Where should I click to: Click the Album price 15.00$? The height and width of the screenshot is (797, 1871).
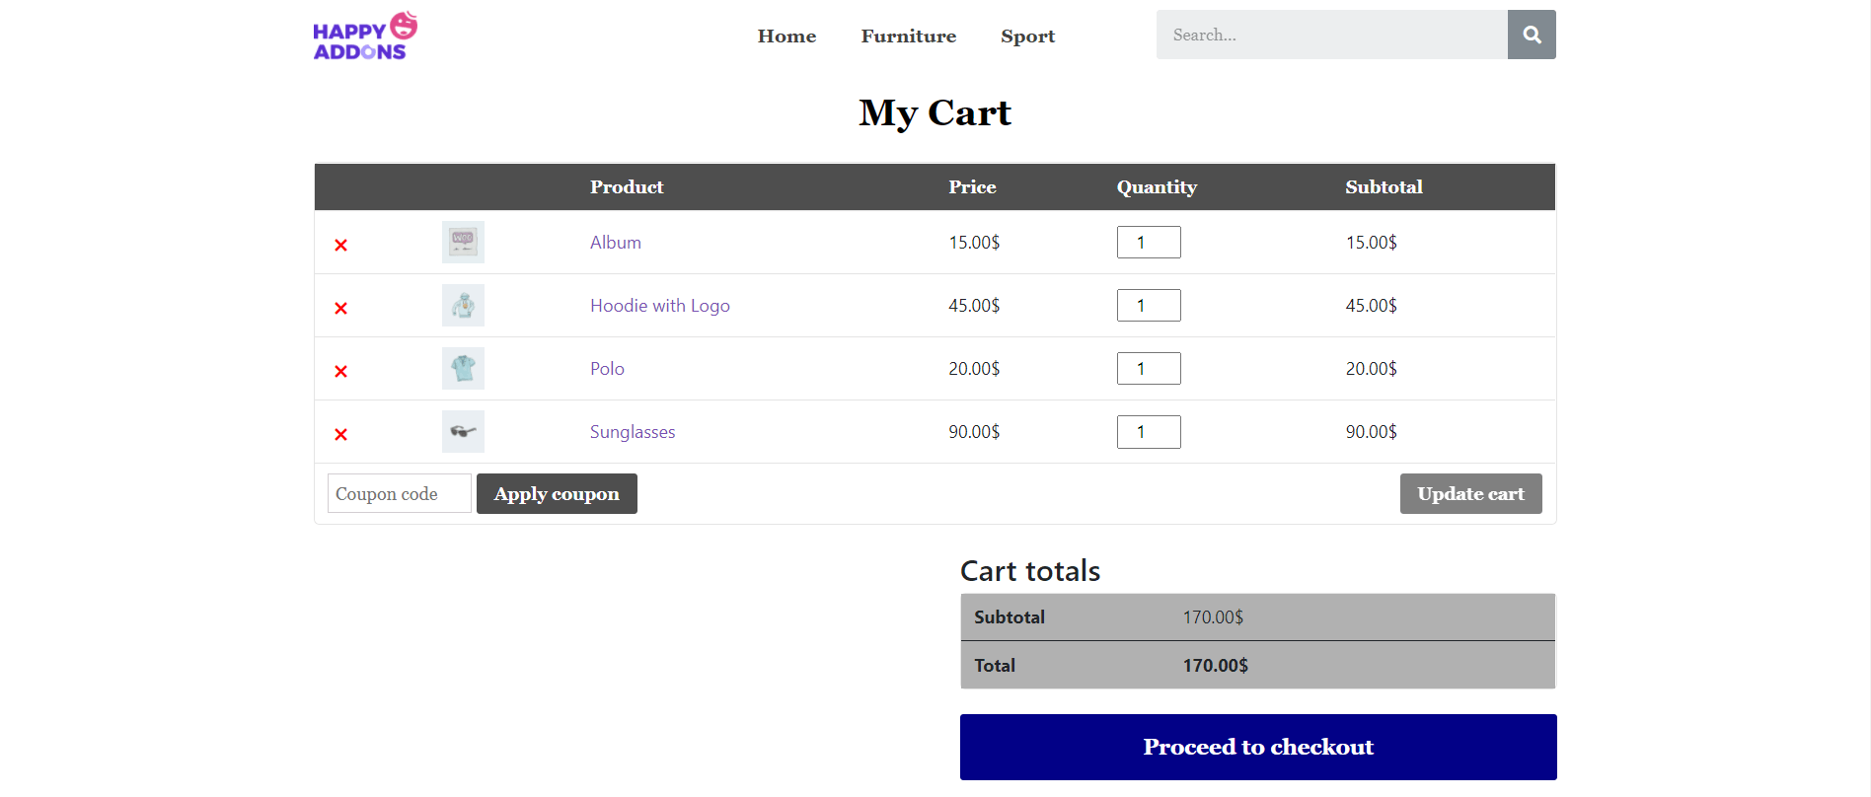974,242
